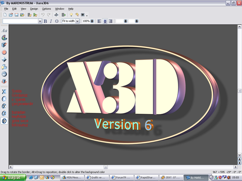Screen dimensions: 242x181
Task: Click the horizontal scrollbar right arrow
Action: coord(235,167)
